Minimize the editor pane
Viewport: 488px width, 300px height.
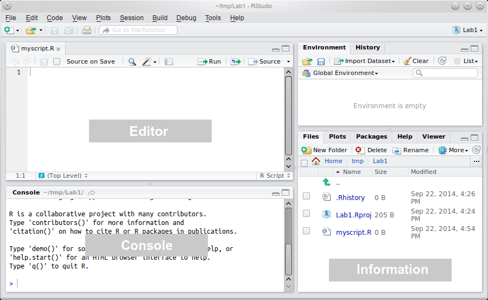pyautogui.click(x=275, y=49)
